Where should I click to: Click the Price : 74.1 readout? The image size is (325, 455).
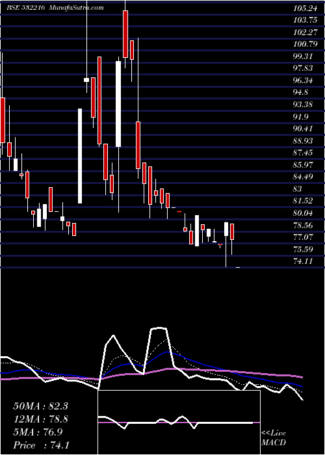(x=41, y=445)
